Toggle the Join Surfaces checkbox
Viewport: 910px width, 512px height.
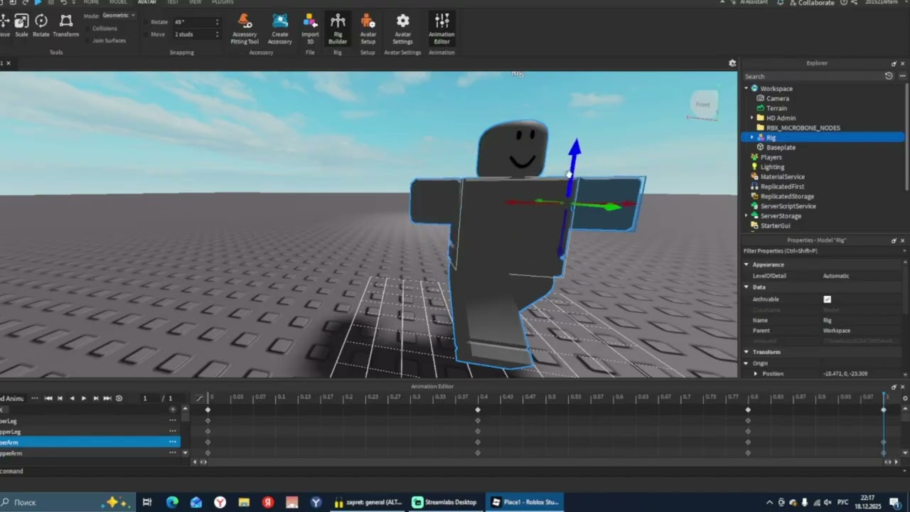click(x=88, y=41)
